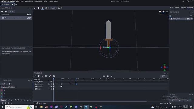194x109 pixels.
Task: Select the Pivot tool in toolbar
Action: coord(46,8)
